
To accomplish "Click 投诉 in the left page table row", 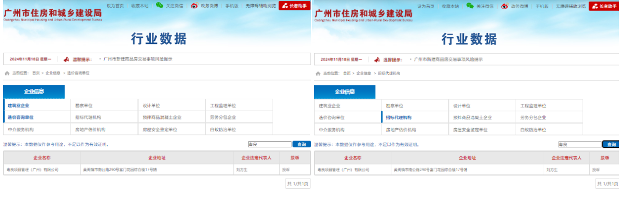I will pyautogui.click(x=286, y=169).
